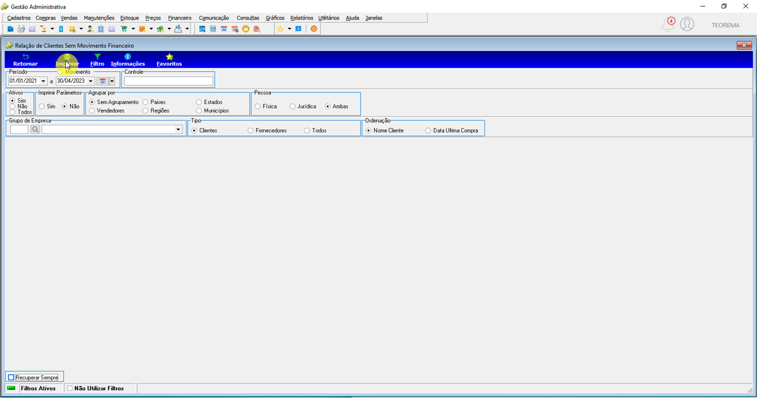The height and width of the screenshot is (398, 757).
Task: Click the cash register toolbar icon
Action: click(178, 29)
